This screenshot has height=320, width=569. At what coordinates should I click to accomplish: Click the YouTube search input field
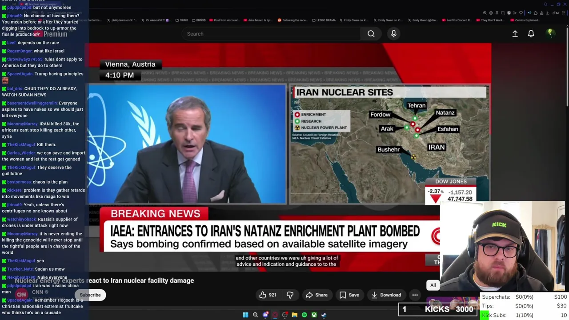point(271,34)
